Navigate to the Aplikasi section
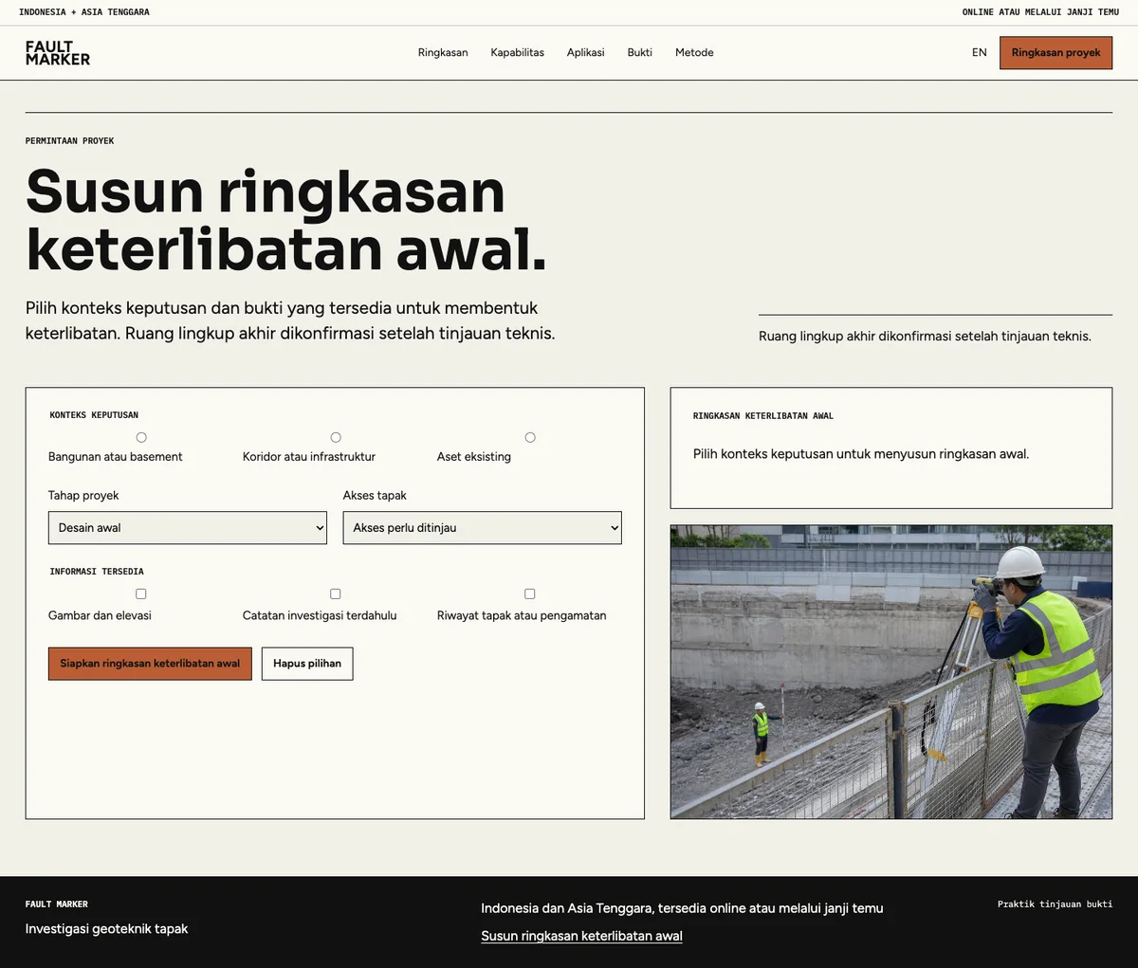1138x968 pixels. pos(586,53)
